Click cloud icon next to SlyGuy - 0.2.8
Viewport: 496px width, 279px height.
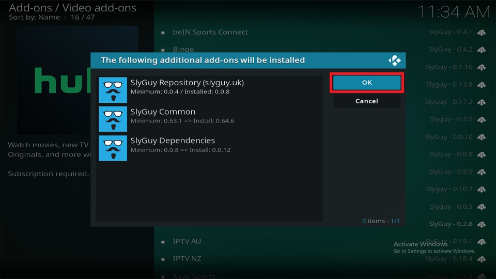point(482,224)
